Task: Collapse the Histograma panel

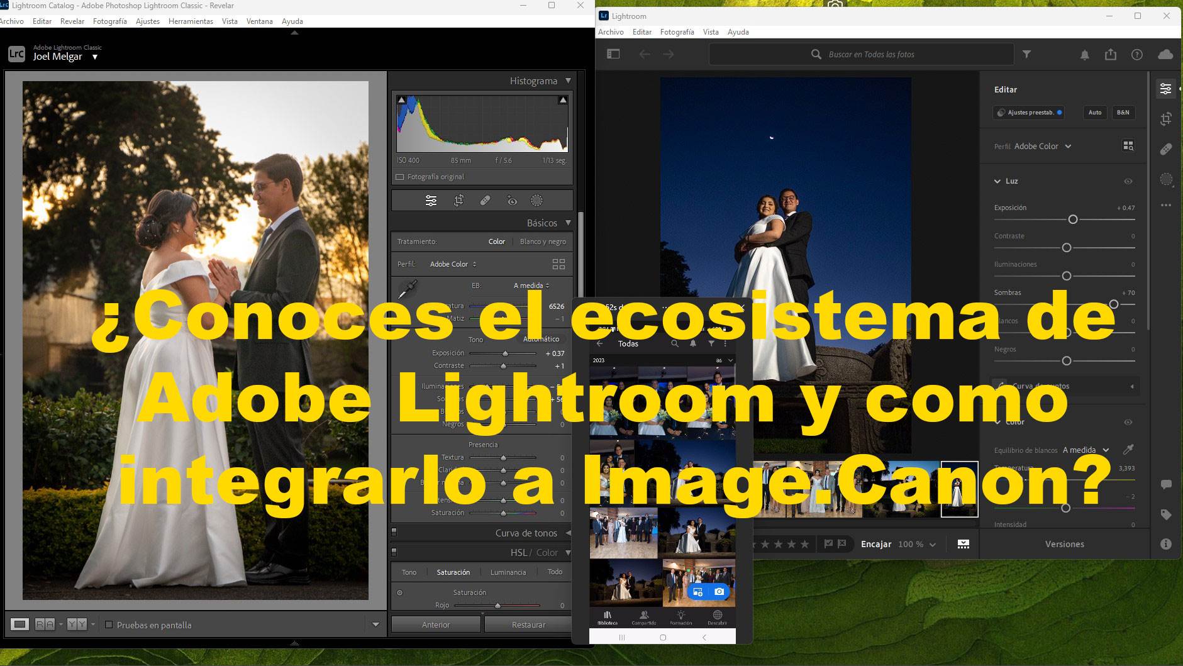Action: (568, 80)
